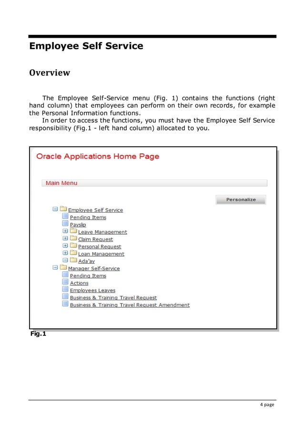Click the Claim Request folder icon
The width and height of the screenshot is (304, 431).
click(73, 238)
